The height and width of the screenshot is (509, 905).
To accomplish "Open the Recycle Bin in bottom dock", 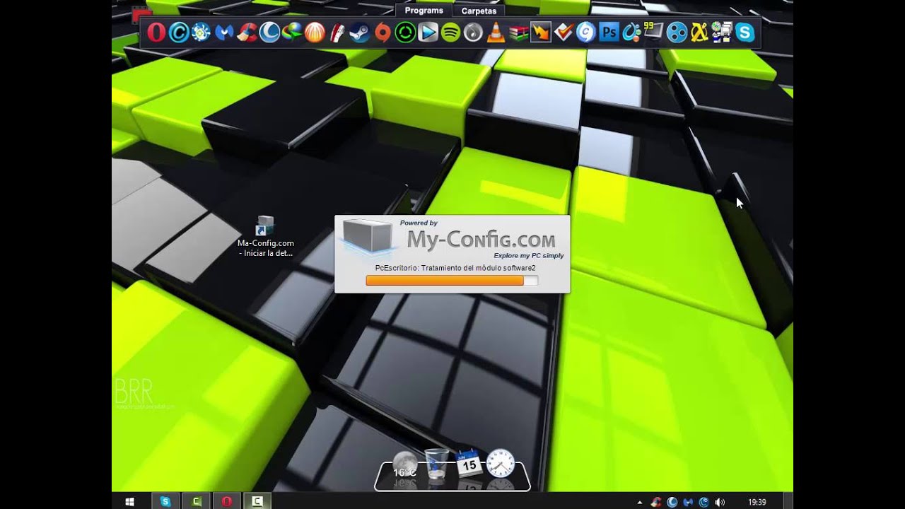I will click(437, 464).
